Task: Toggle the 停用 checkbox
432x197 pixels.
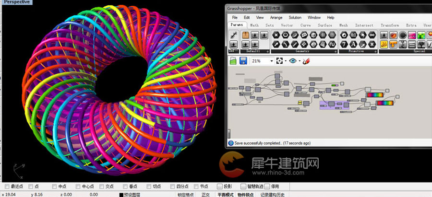Action: (267, 186)
